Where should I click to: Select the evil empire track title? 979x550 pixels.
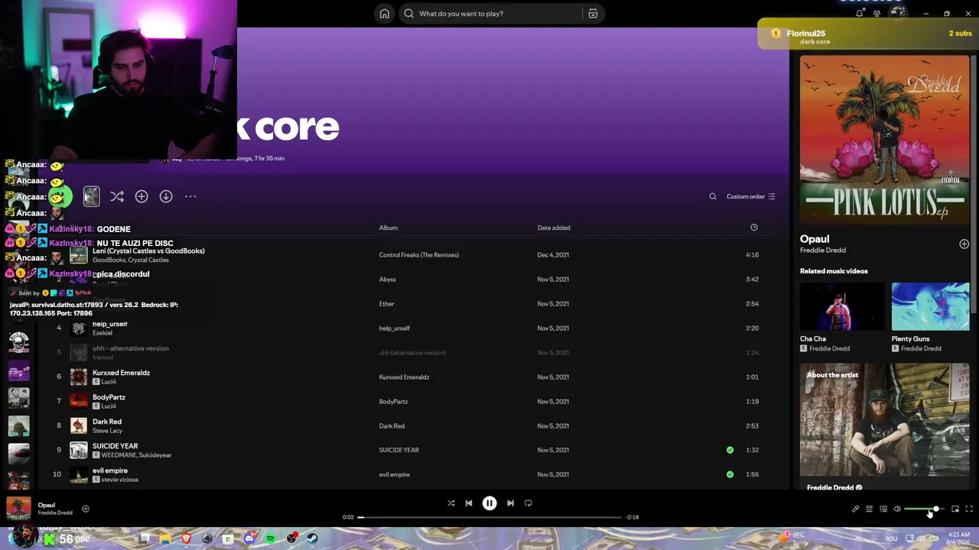110,471
